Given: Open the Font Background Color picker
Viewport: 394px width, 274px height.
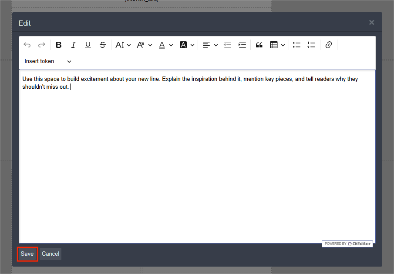Looking at the screenshot, I should (187, 45).
